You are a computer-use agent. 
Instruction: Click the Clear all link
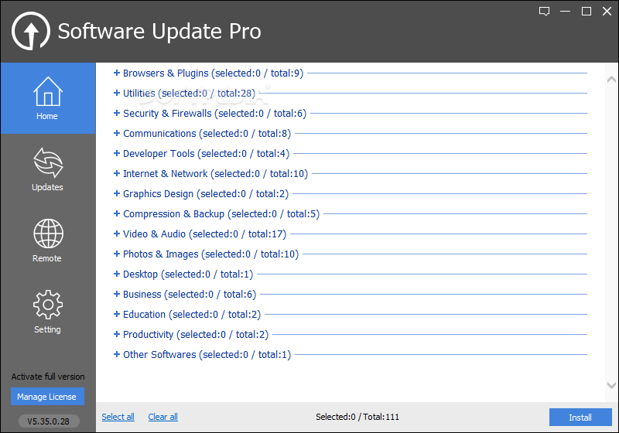[163, 417]
